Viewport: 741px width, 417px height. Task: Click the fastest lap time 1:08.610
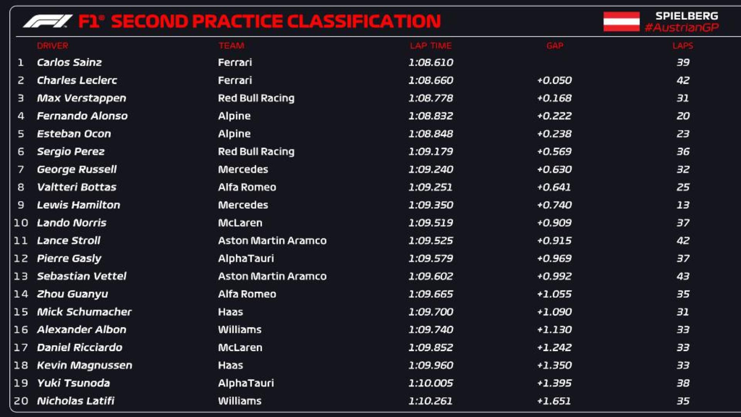point(431,62)
